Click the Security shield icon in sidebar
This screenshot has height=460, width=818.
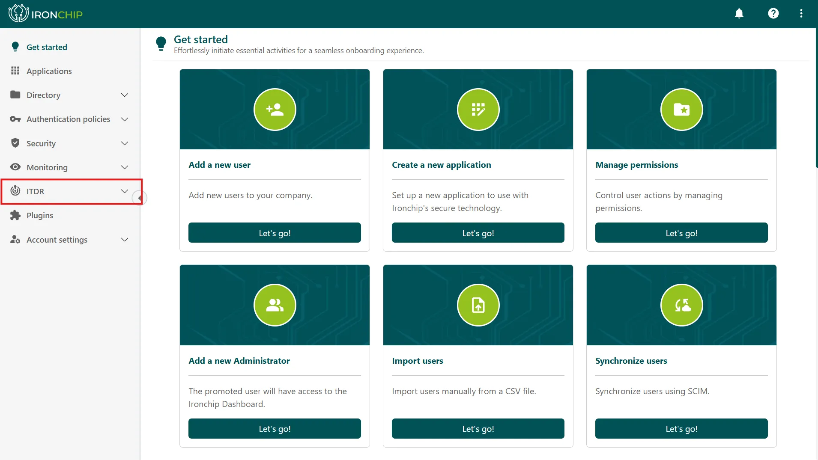tap(15, 143)
